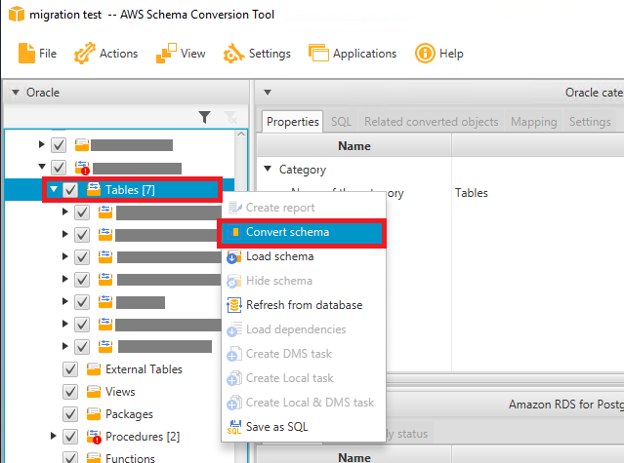Click the Save as SQL icon

(234, 427)
